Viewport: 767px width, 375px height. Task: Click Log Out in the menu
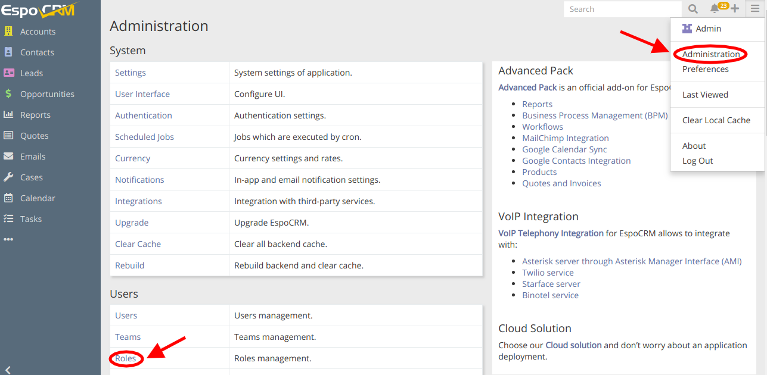coord(698,161)
